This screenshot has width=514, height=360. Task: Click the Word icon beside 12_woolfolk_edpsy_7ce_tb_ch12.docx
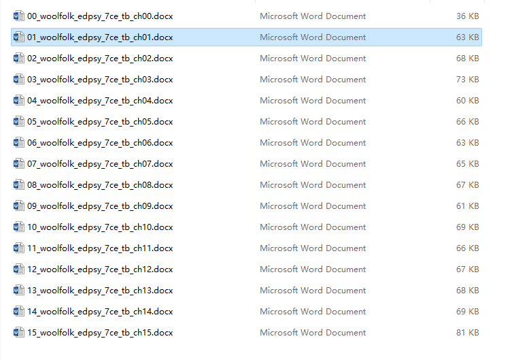tap(18, 269)
